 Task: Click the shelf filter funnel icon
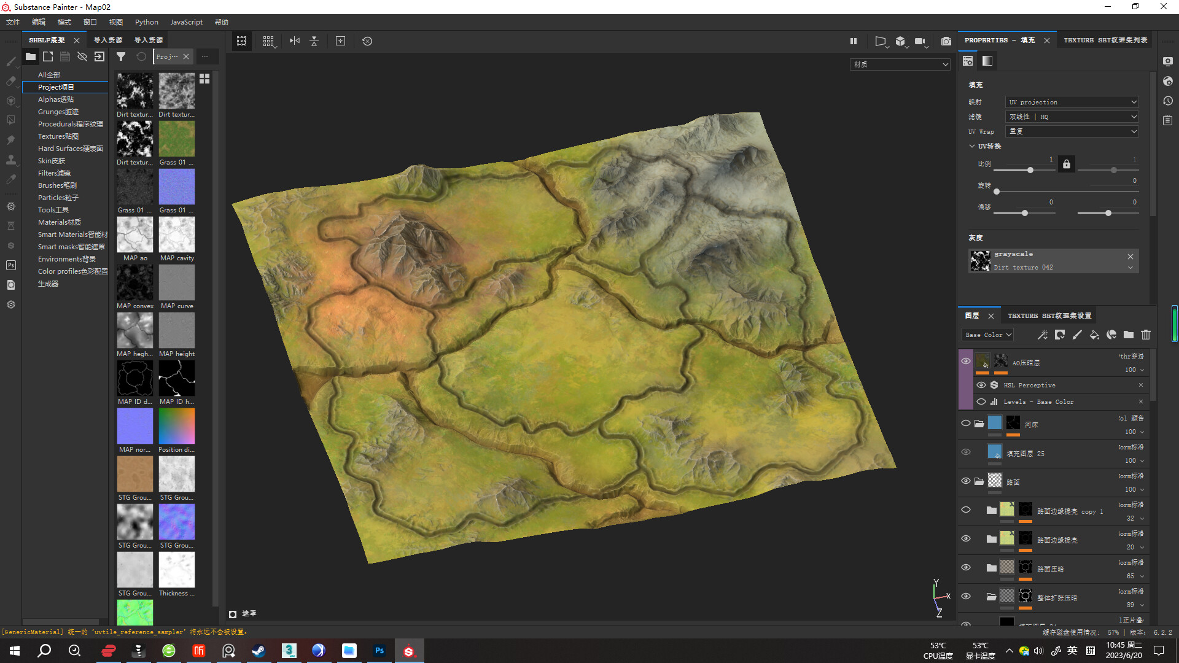coord(121,56)
